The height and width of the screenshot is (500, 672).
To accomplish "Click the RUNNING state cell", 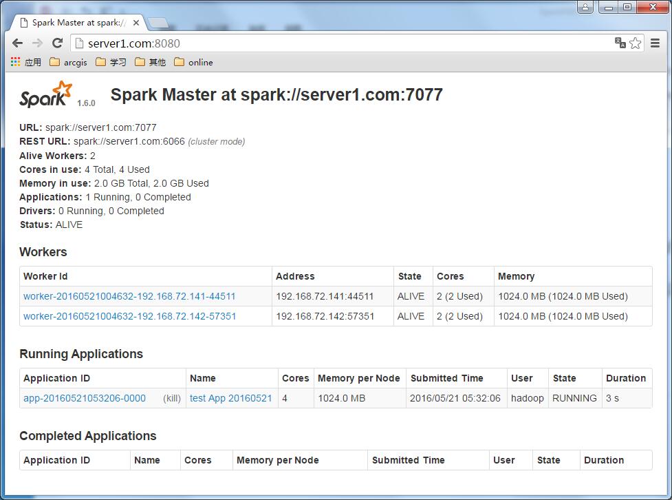I will tap(574, 398).
